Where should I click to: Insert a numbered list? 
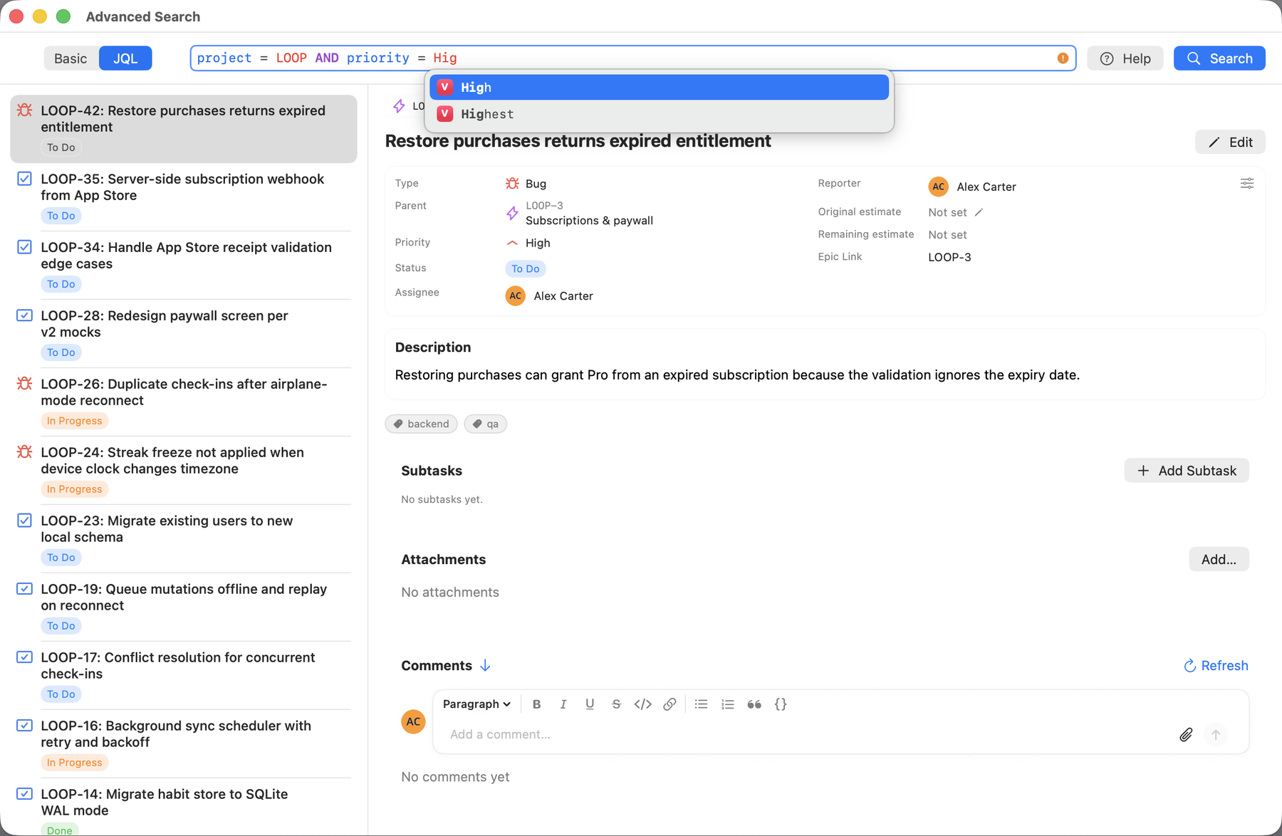pos(727,704)
